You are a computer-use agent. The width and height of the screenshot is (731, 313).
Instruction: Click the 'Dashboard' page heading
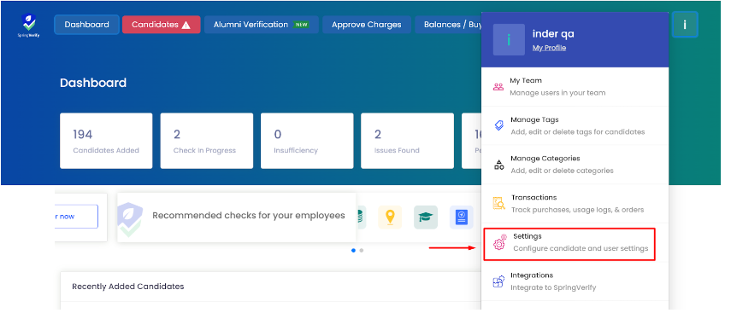click(93, 83)
